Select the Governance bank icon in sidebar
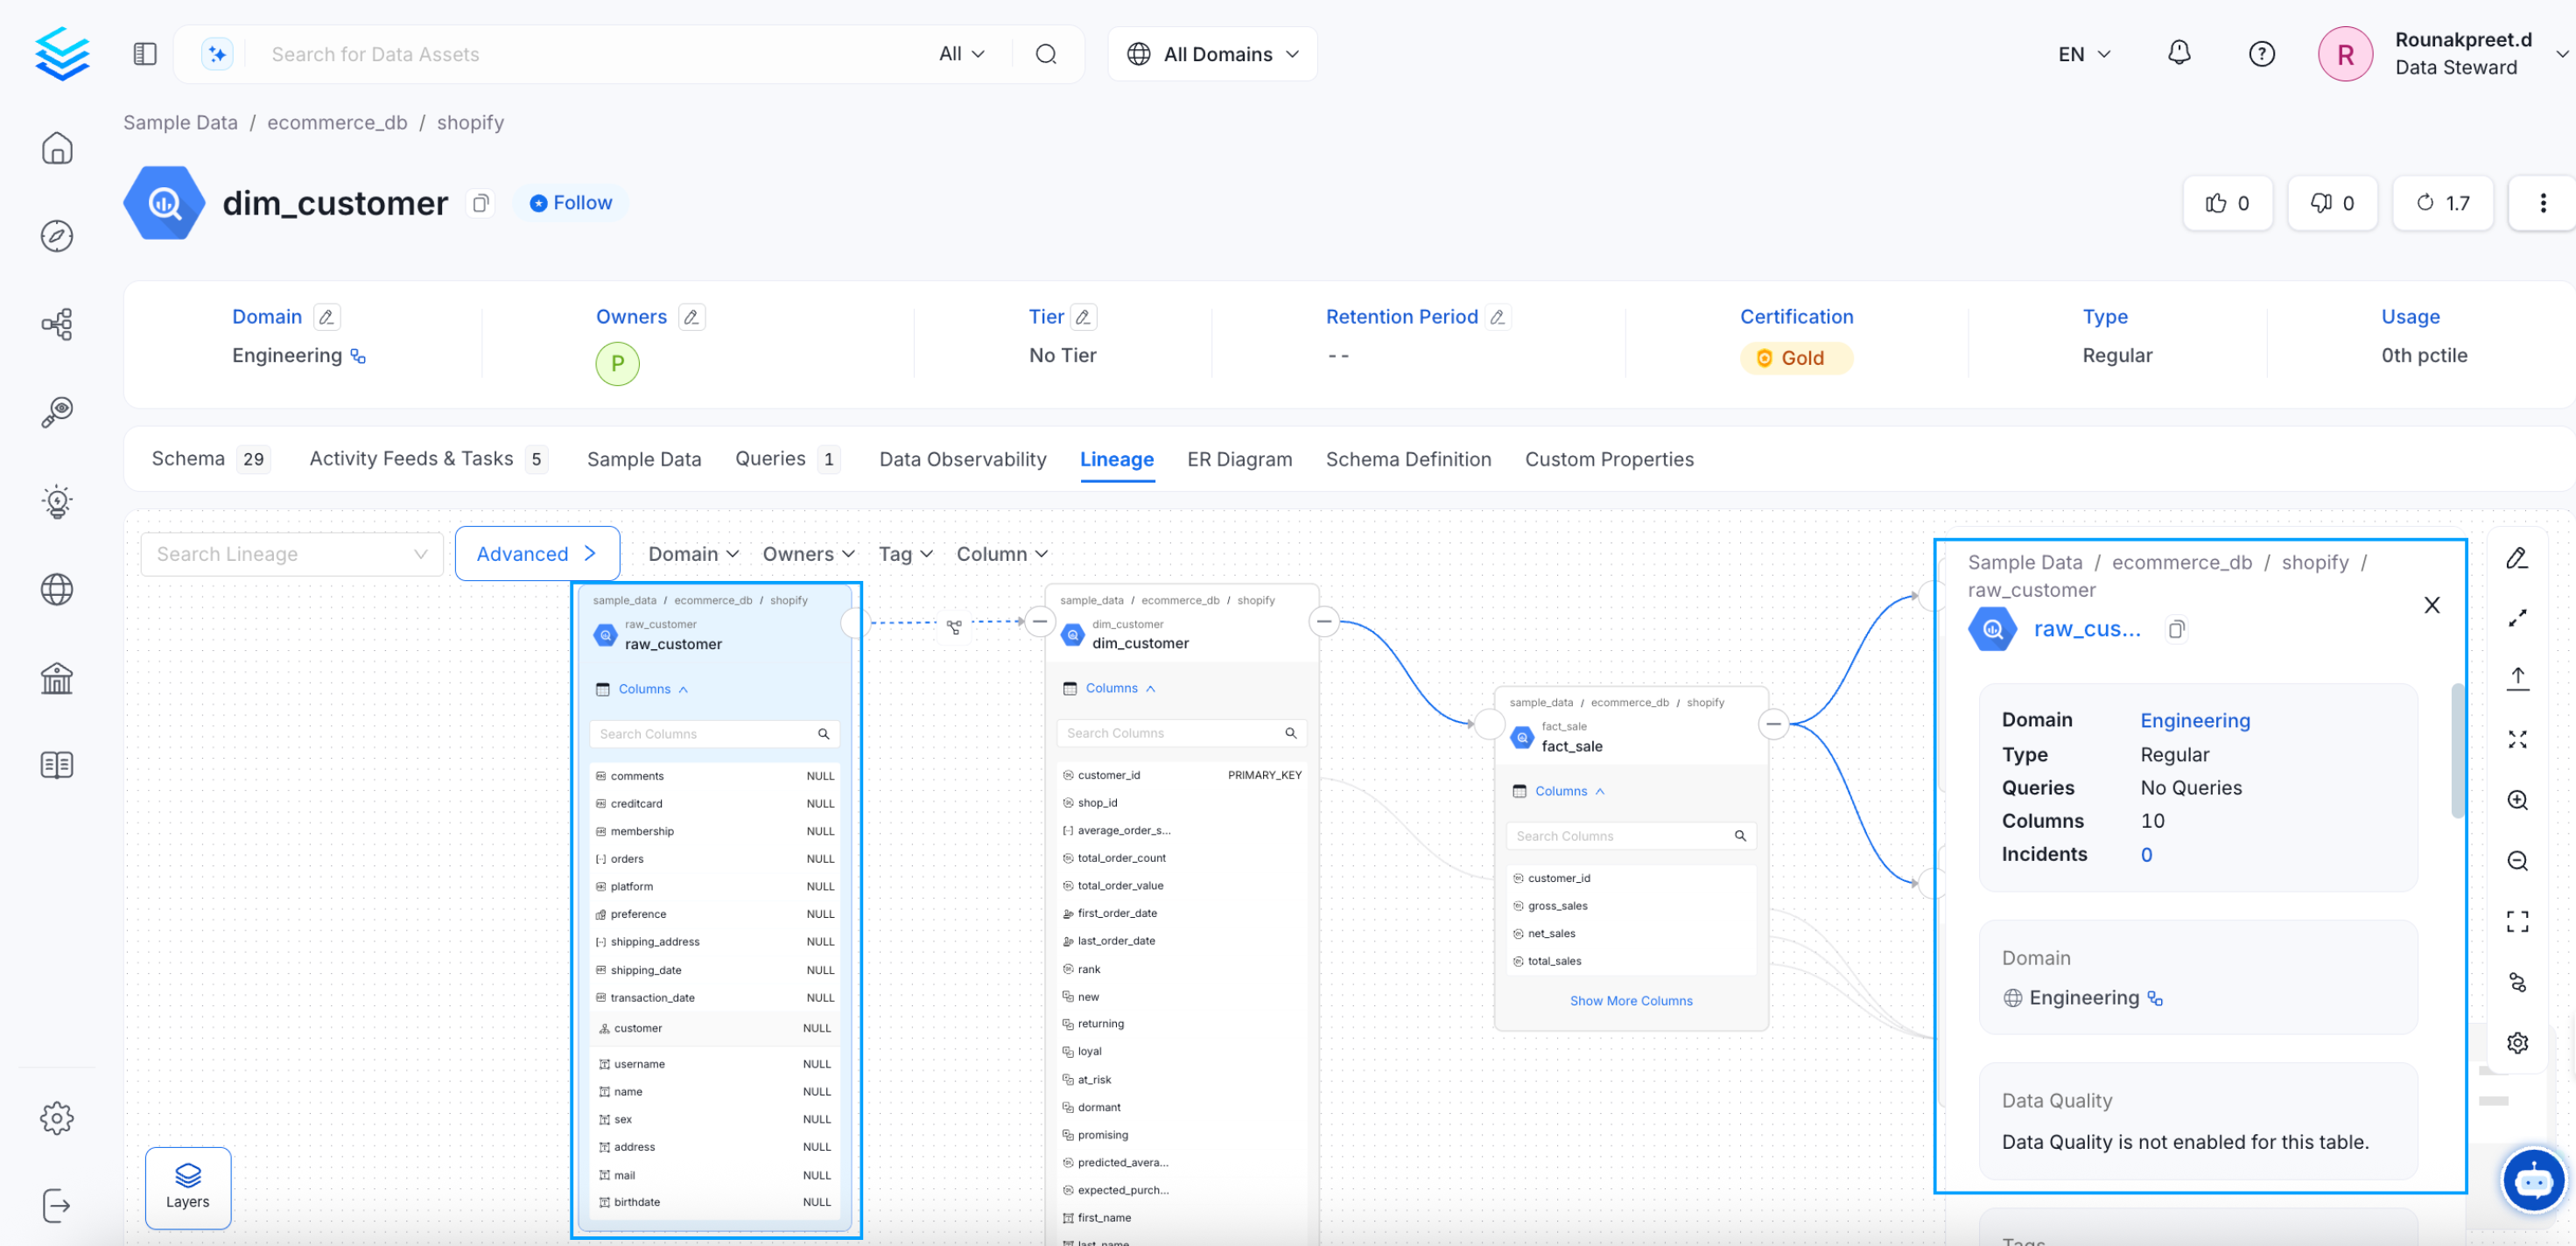Image resolution: width=2576 pixels, height=1246 pixels. click(x=57, y=679)
